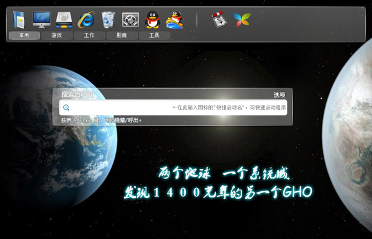Launch Internet Explorer from the dock
Screen dimensions: 372x239
pyautogui.click(x=86, y=20)
